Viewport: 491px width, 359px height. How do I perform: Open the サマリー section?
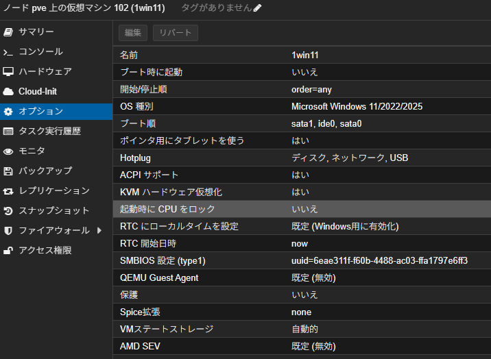click(56, 32)
